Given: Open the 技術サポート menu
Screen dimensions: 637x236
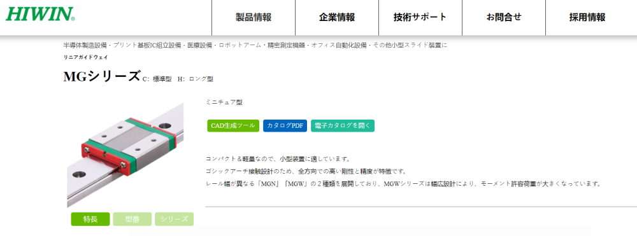Looking at the screenshot, I should [x=420, y=17].
